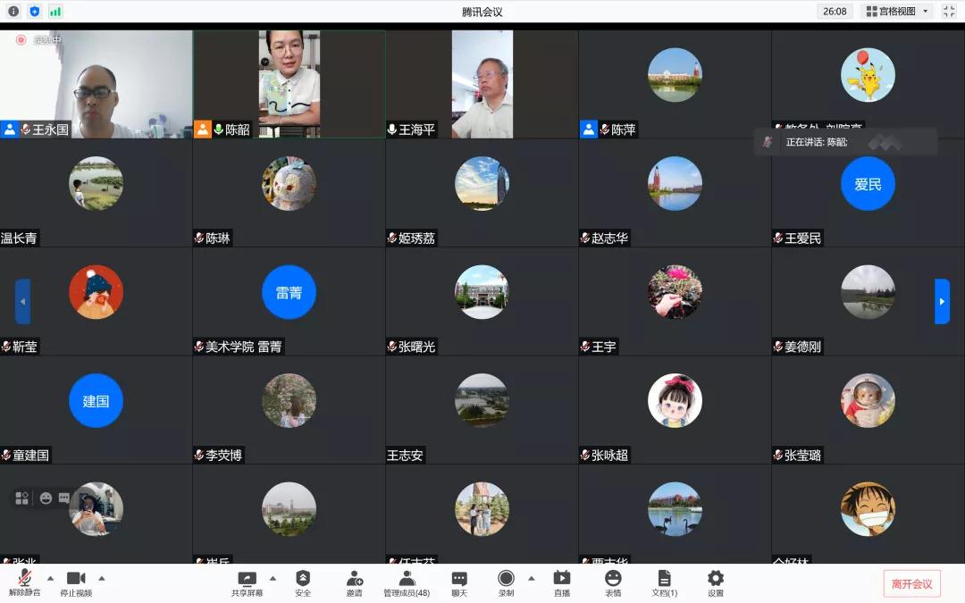The image size is (965, 603).
Task: Toggle 停止视频 to stop camera
Action: (x=76, y=579)
